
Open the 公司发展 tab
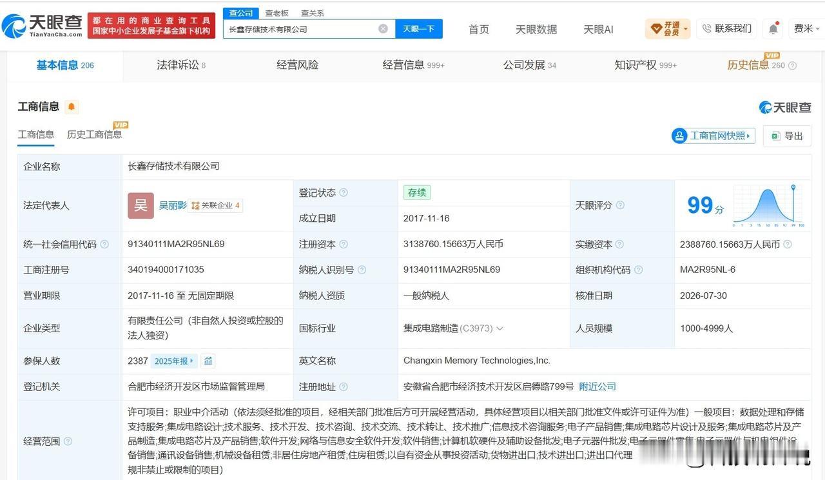tap(529, 65)
